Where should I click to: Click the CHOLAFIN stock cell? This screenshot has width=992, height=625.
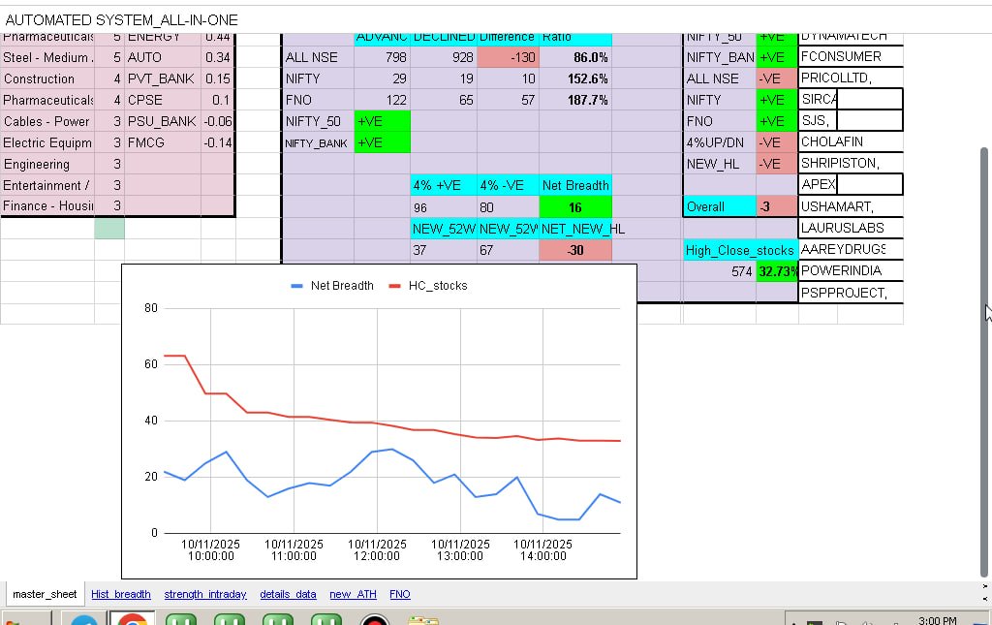click(x=851, y=141)
